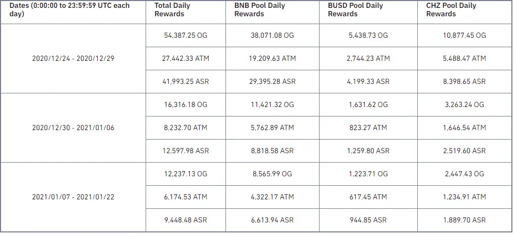Select the 2020/12/30 - 2021/01/06 date range
This screenshot has width=514, height=234.
(x=73, y=127)
